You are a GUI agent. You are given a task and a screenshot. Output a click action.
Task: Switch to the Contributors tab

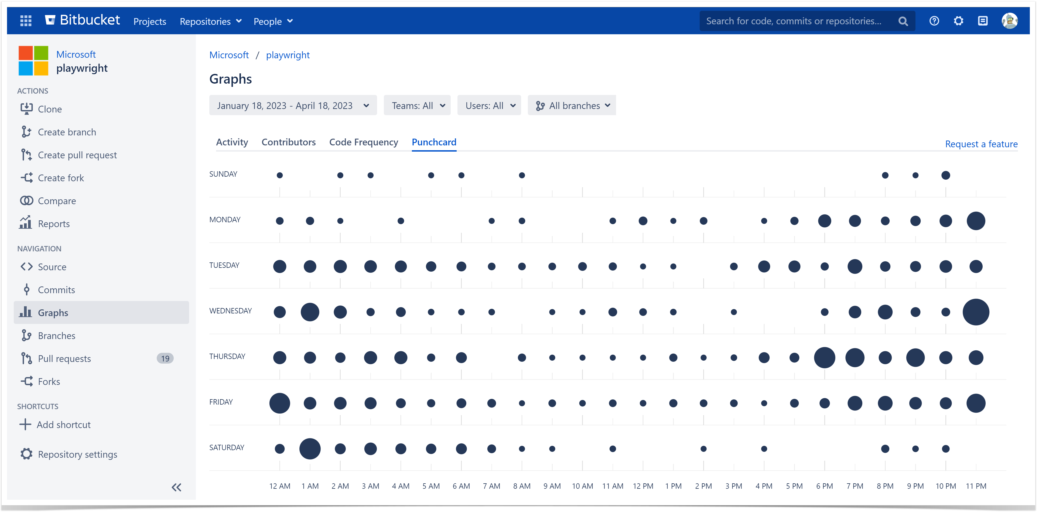pyautogui.click(x=288, y=142)
